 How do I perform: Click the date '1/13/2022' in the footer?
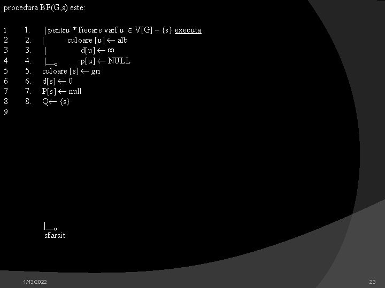(x=35, y=282)
